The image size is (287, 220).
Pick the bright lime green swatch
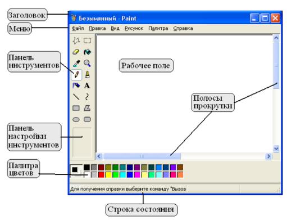116,174
